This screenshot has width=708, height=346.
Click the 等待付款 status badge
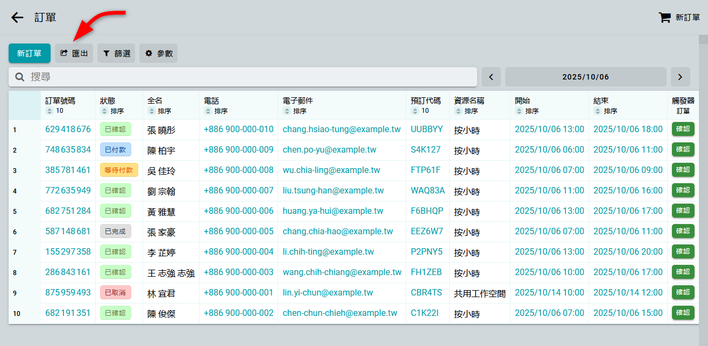tap(119, 170)
